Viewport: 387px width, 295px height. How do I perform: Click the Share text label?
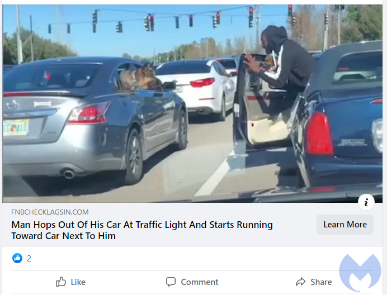point(321,282)
